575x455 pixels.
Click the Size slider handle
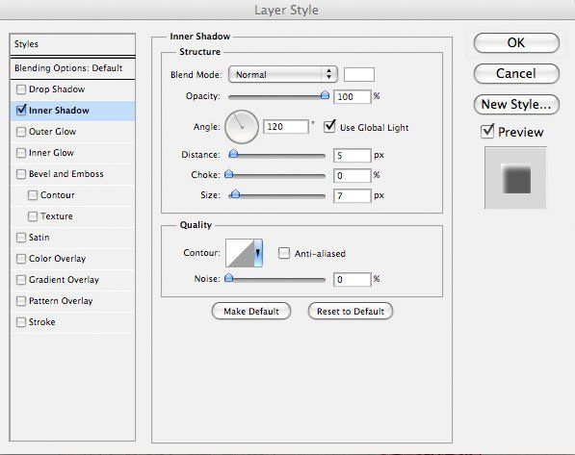(x=235, y=193)
